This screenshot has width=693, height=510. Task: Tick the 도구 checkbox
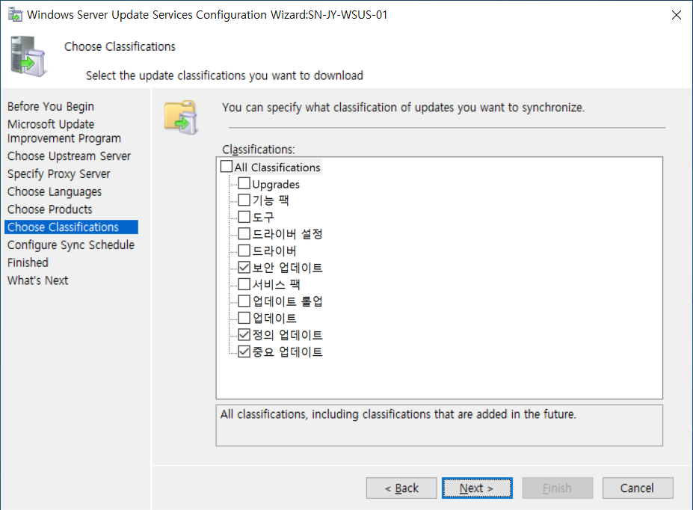click(x=244, y=217)
